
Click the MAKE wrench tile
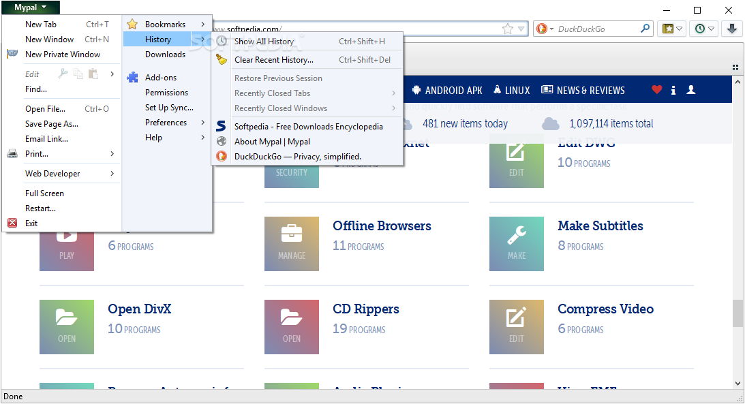517,244
